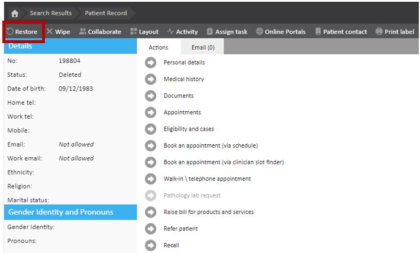The image size is (420, 253).
Task: View patient Activity
Action: pos(182,32)
